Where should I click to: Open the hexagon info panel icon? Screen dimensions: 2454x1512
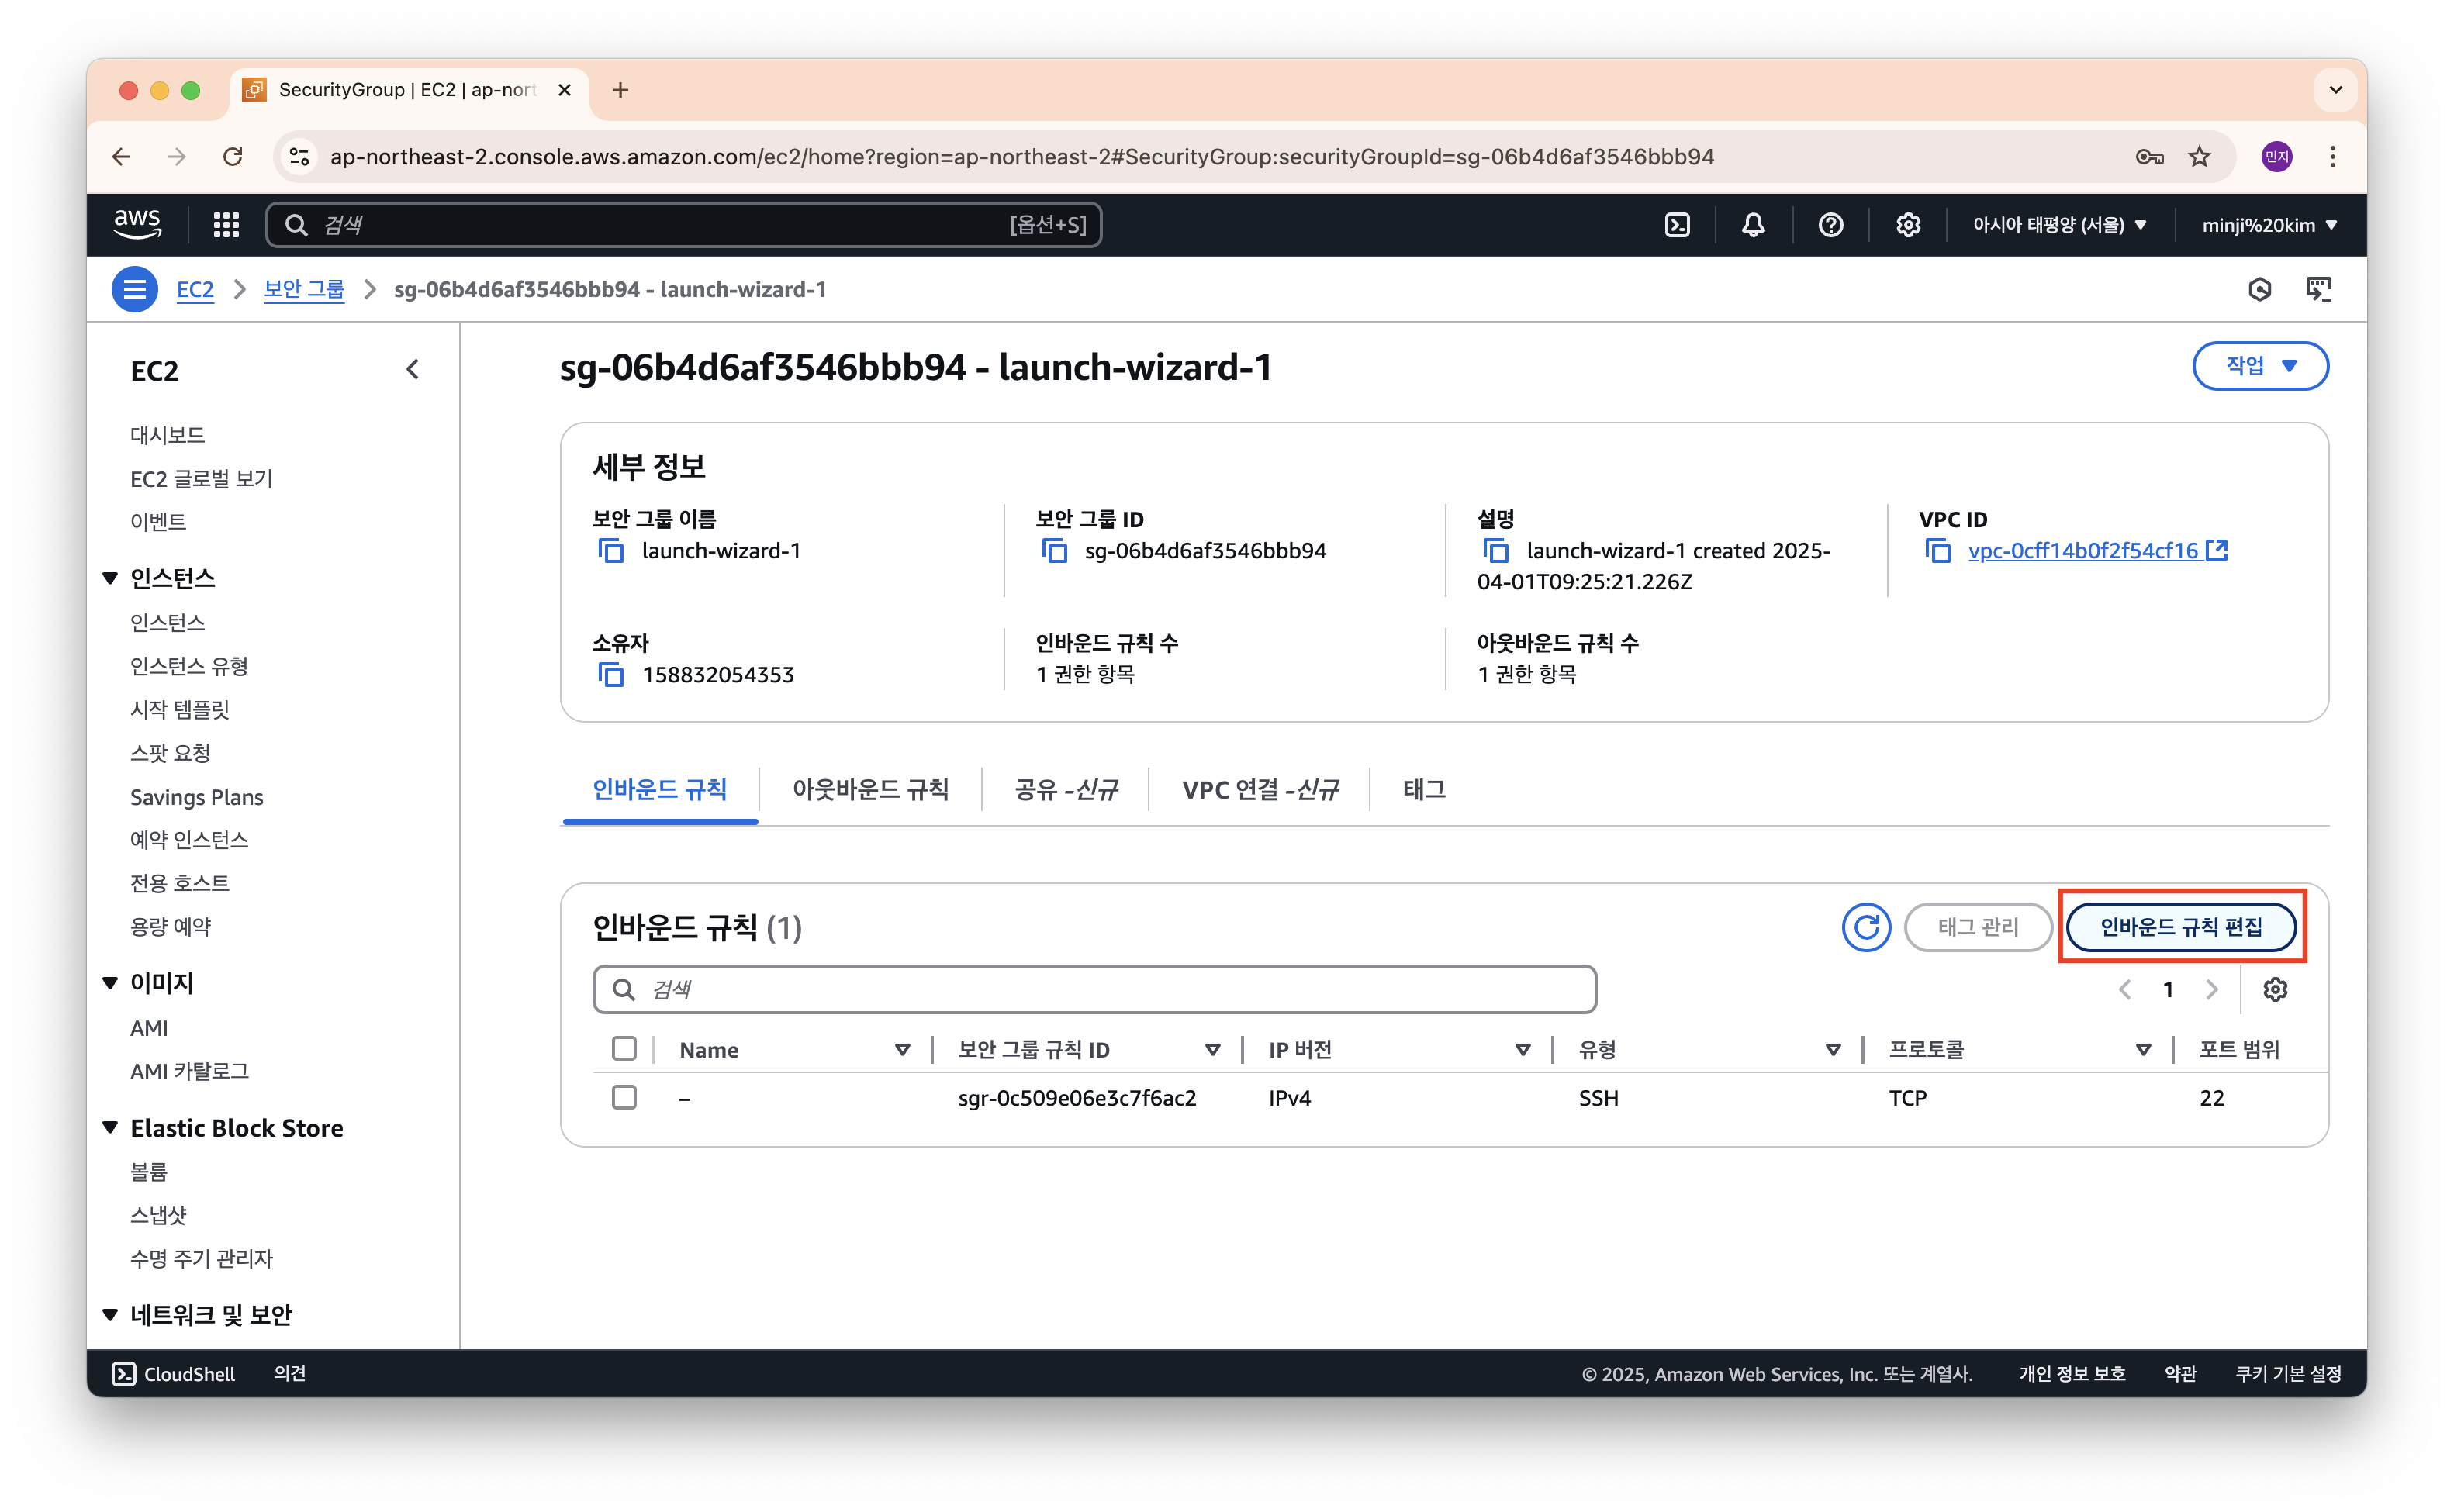[2259, 289]
